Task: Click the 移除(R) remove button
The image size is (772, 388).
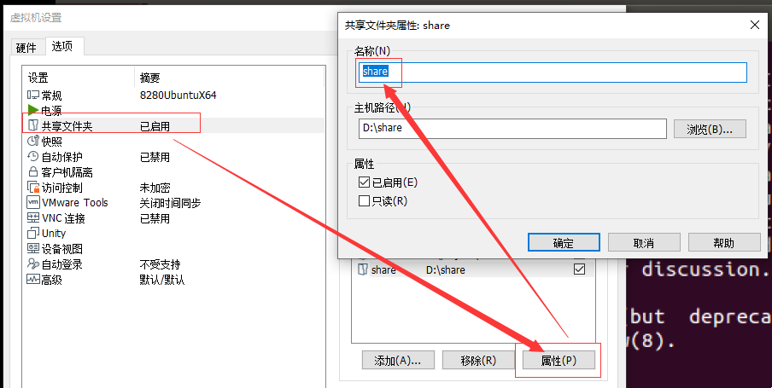Action: (478, 361)
